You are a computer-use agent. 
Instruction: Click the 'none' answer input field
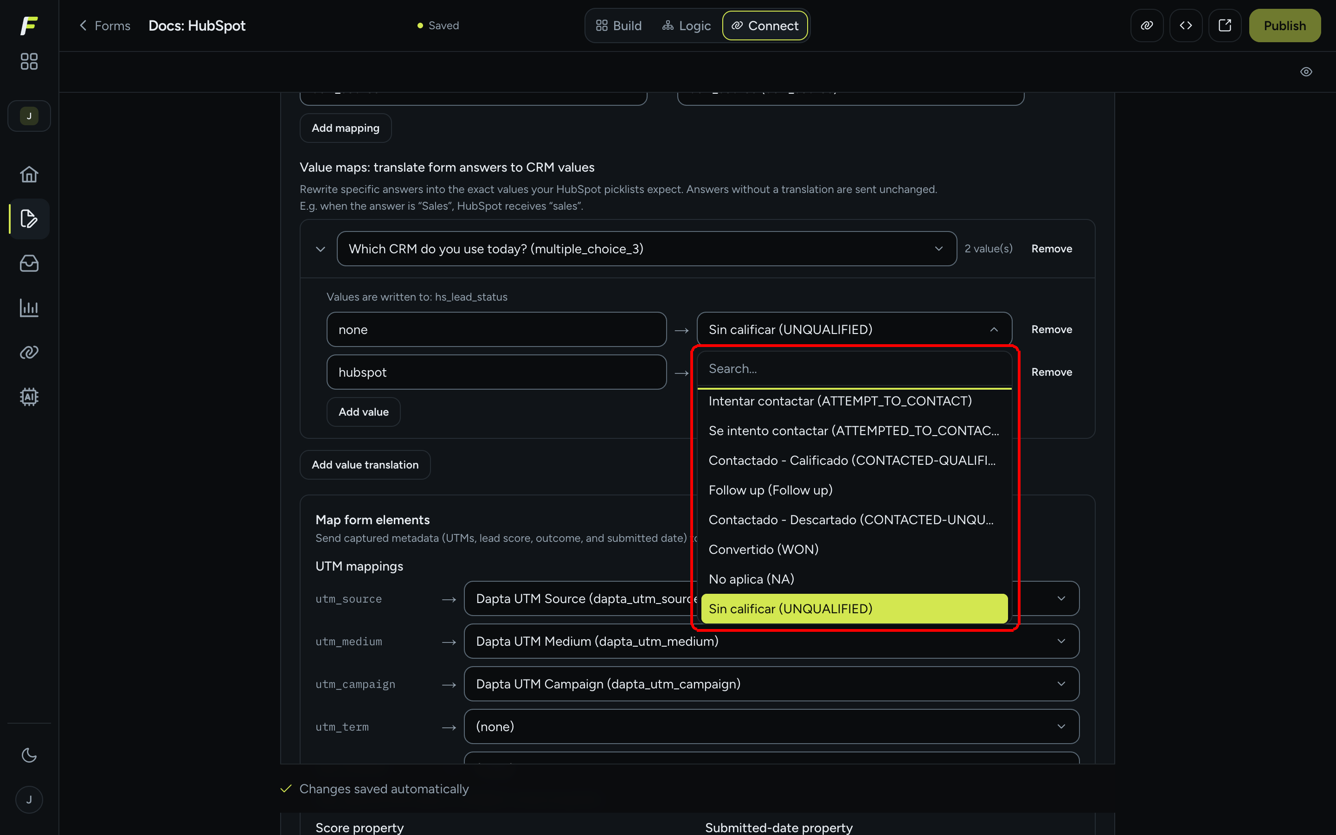[x=496, y=330]
